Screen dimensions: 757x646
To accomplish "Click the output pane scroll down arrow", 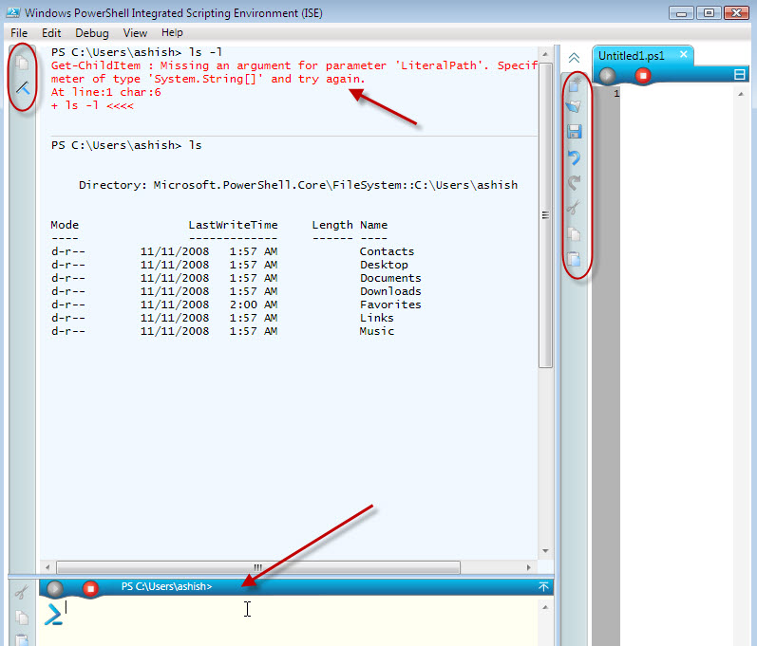I will 545,550.
